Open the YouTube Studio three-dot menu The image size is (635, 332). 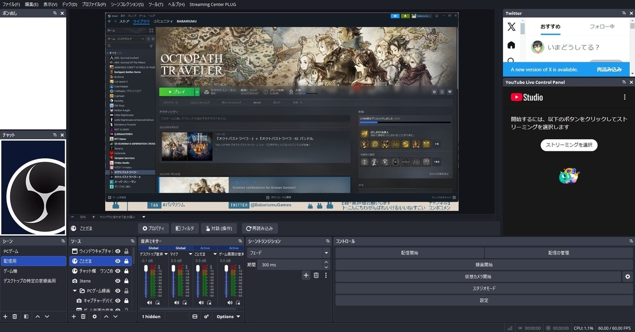click(625, 97)
